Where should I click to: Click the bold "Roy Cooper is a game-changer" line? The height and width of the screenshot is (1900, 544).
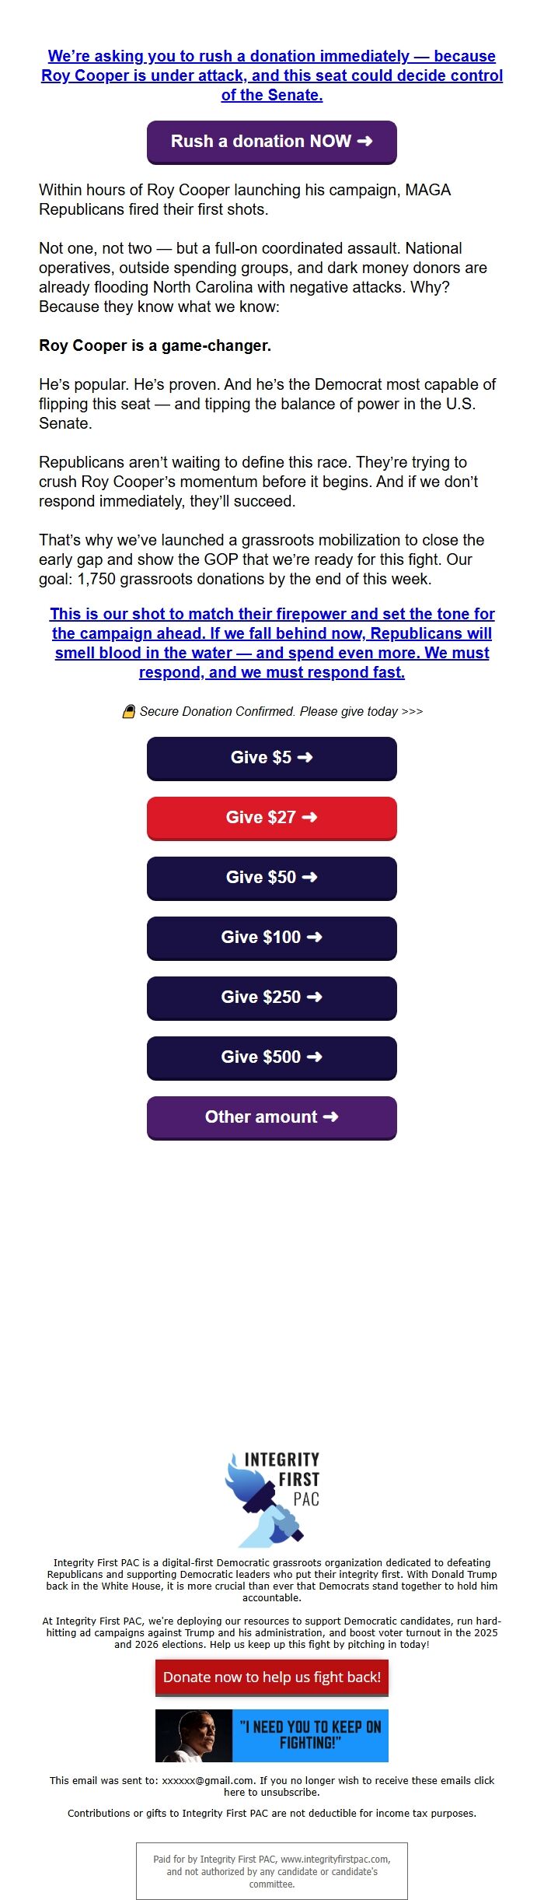point(155,345)
